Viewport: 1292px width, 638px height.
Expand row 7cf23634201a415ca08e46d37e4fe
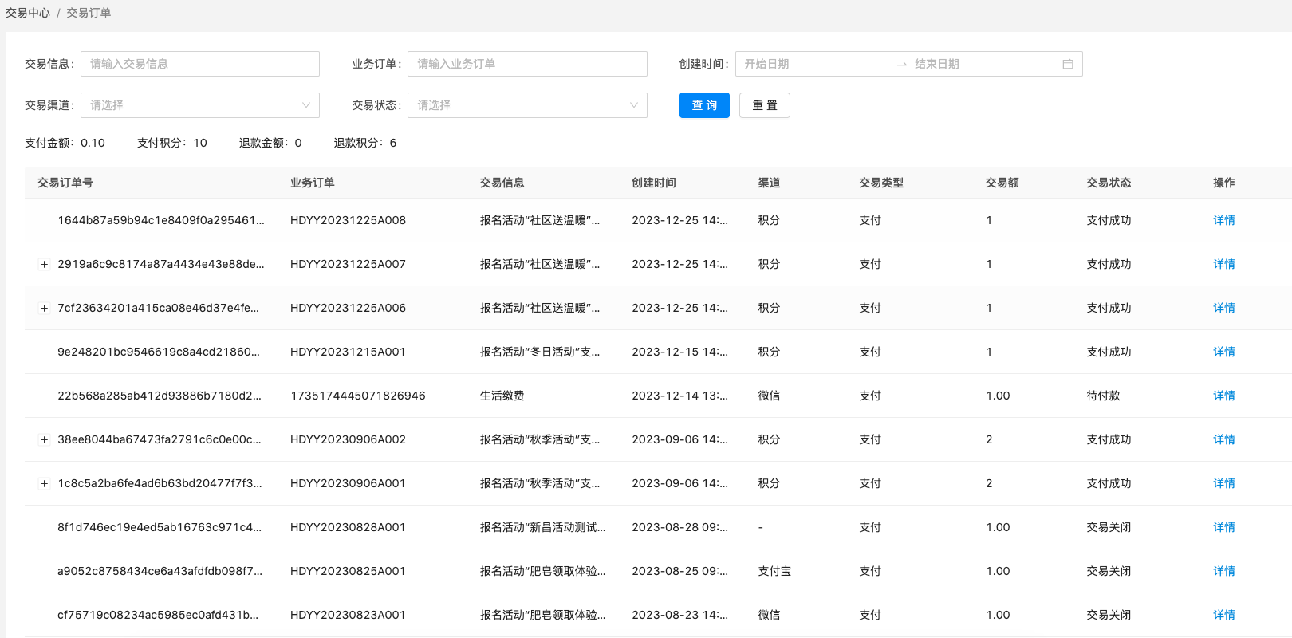tap(44, 308)
